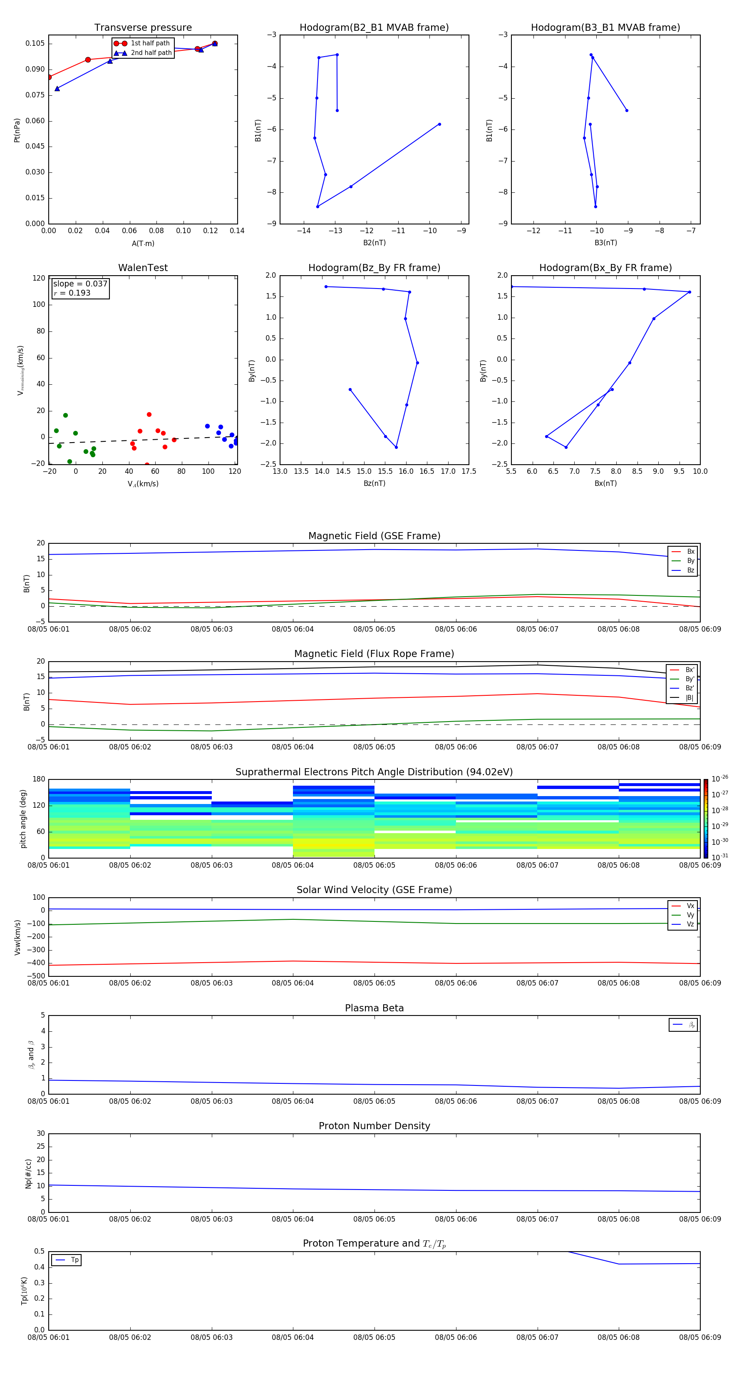
Task: Click the 'Hodogram(Bx_By FR frame)' title
Action: (605, 268)
